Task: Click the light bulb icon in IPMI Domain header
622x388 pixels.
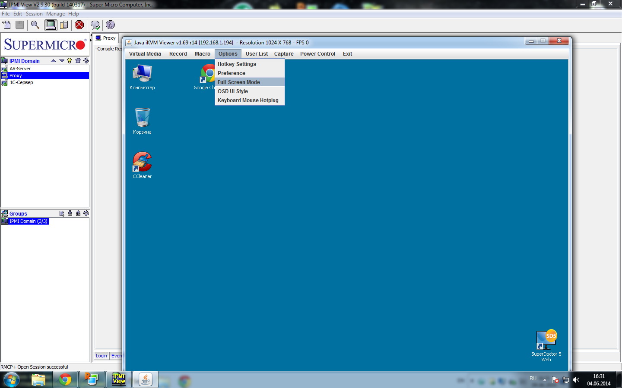Action: tap(70, 61)
